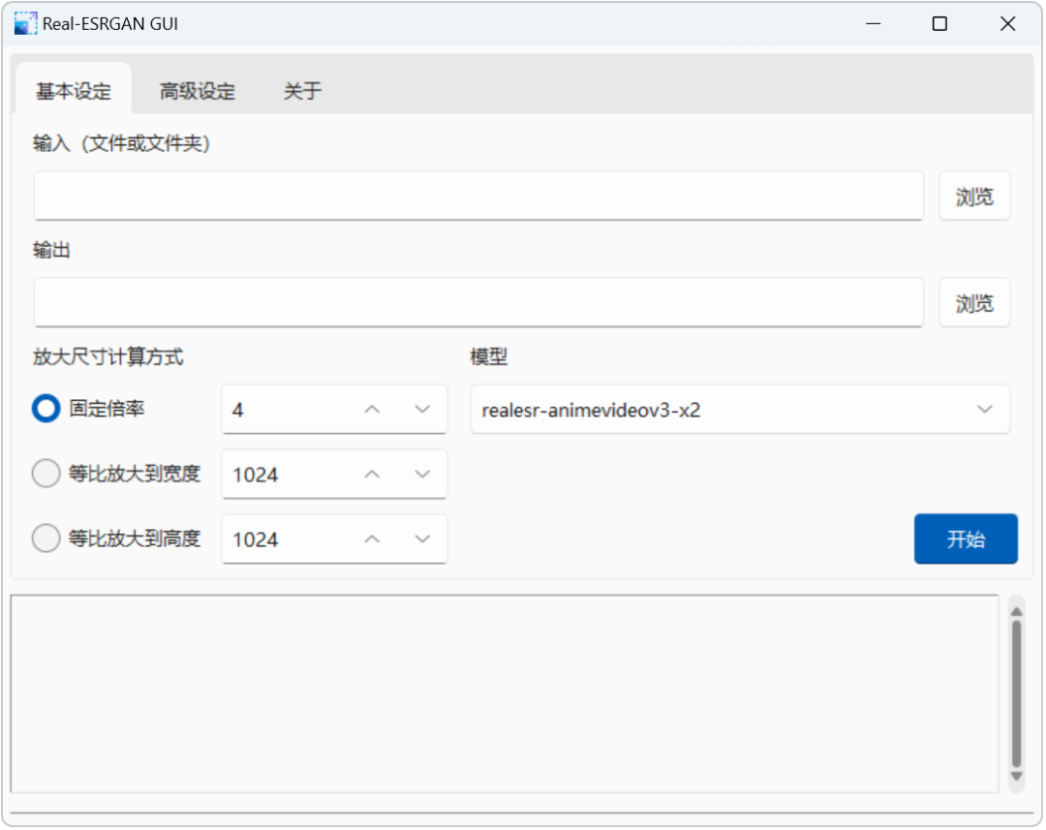The image size is (1046, 830).
Task: Click the log area scrollbar thumb
Action: (1016, 693)
